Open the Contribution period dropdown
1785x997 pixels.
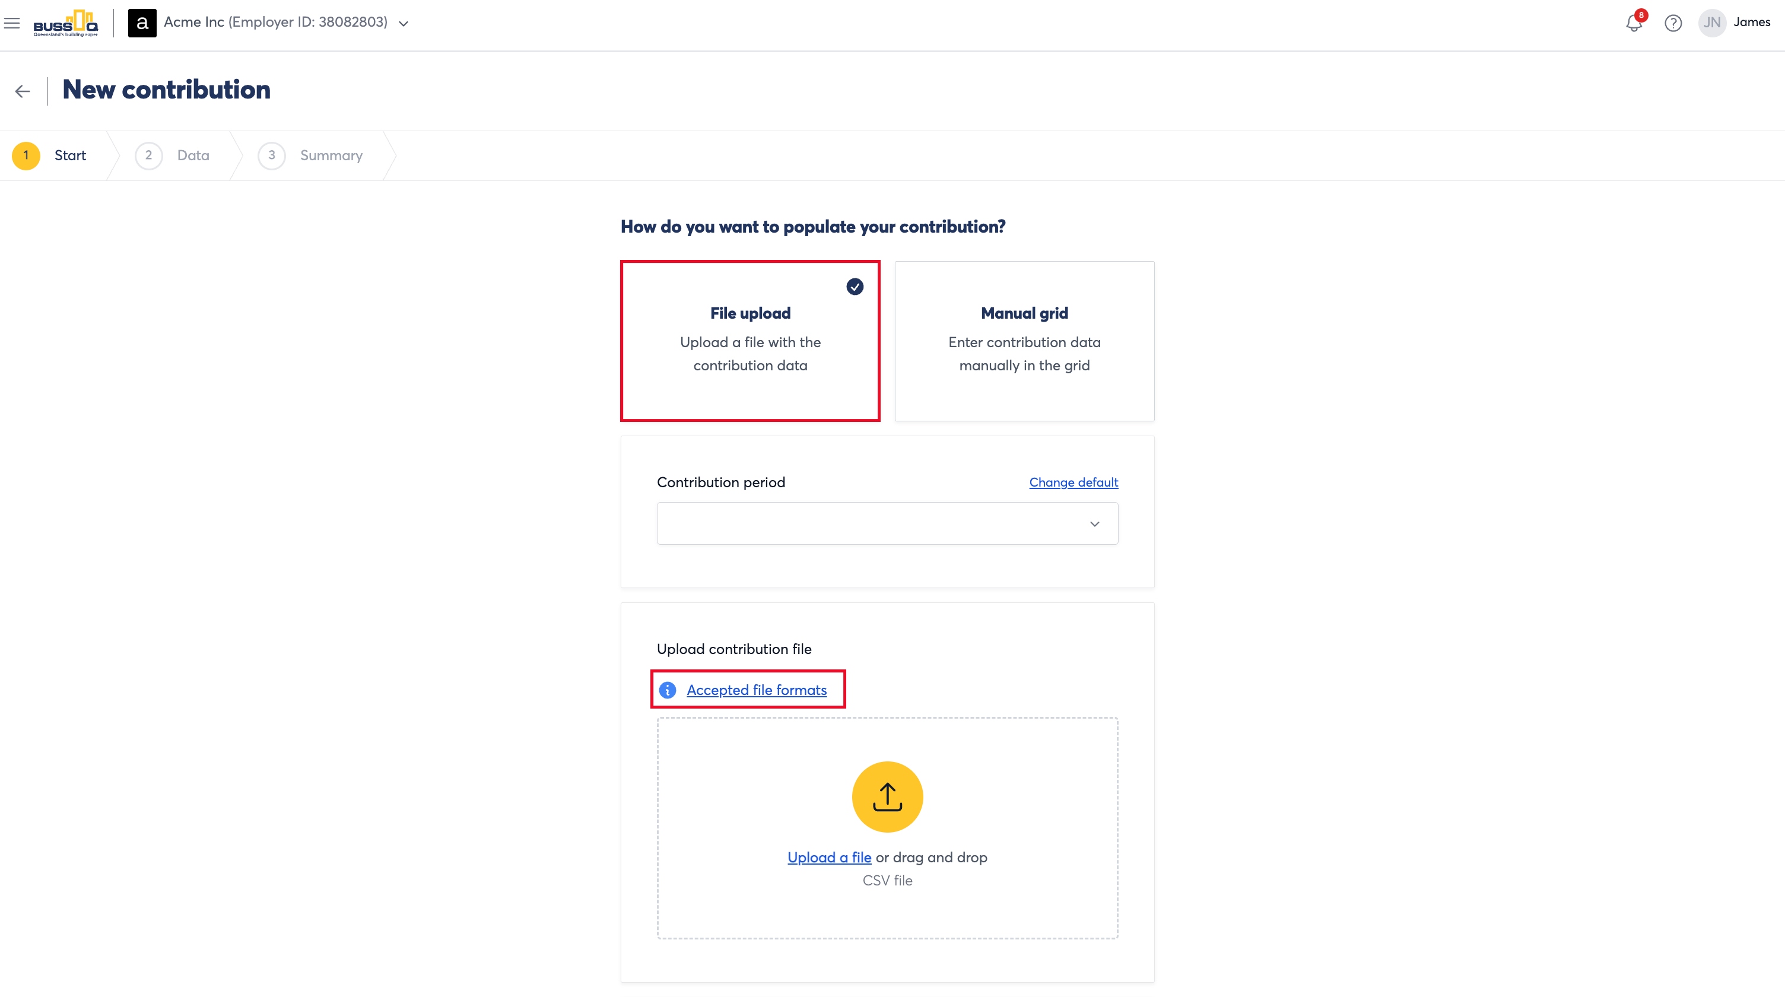pos(887,523)
